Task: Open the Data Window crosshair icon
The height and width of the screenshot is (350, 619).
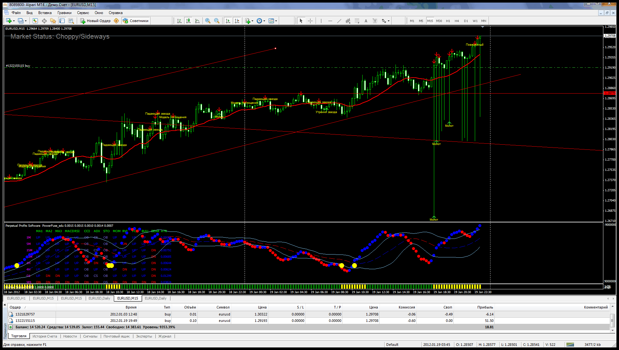Action: pyautogui.click(x=44, y=21)
